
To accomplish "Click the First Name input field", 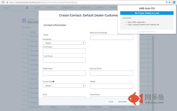I will tap(64, 51).
